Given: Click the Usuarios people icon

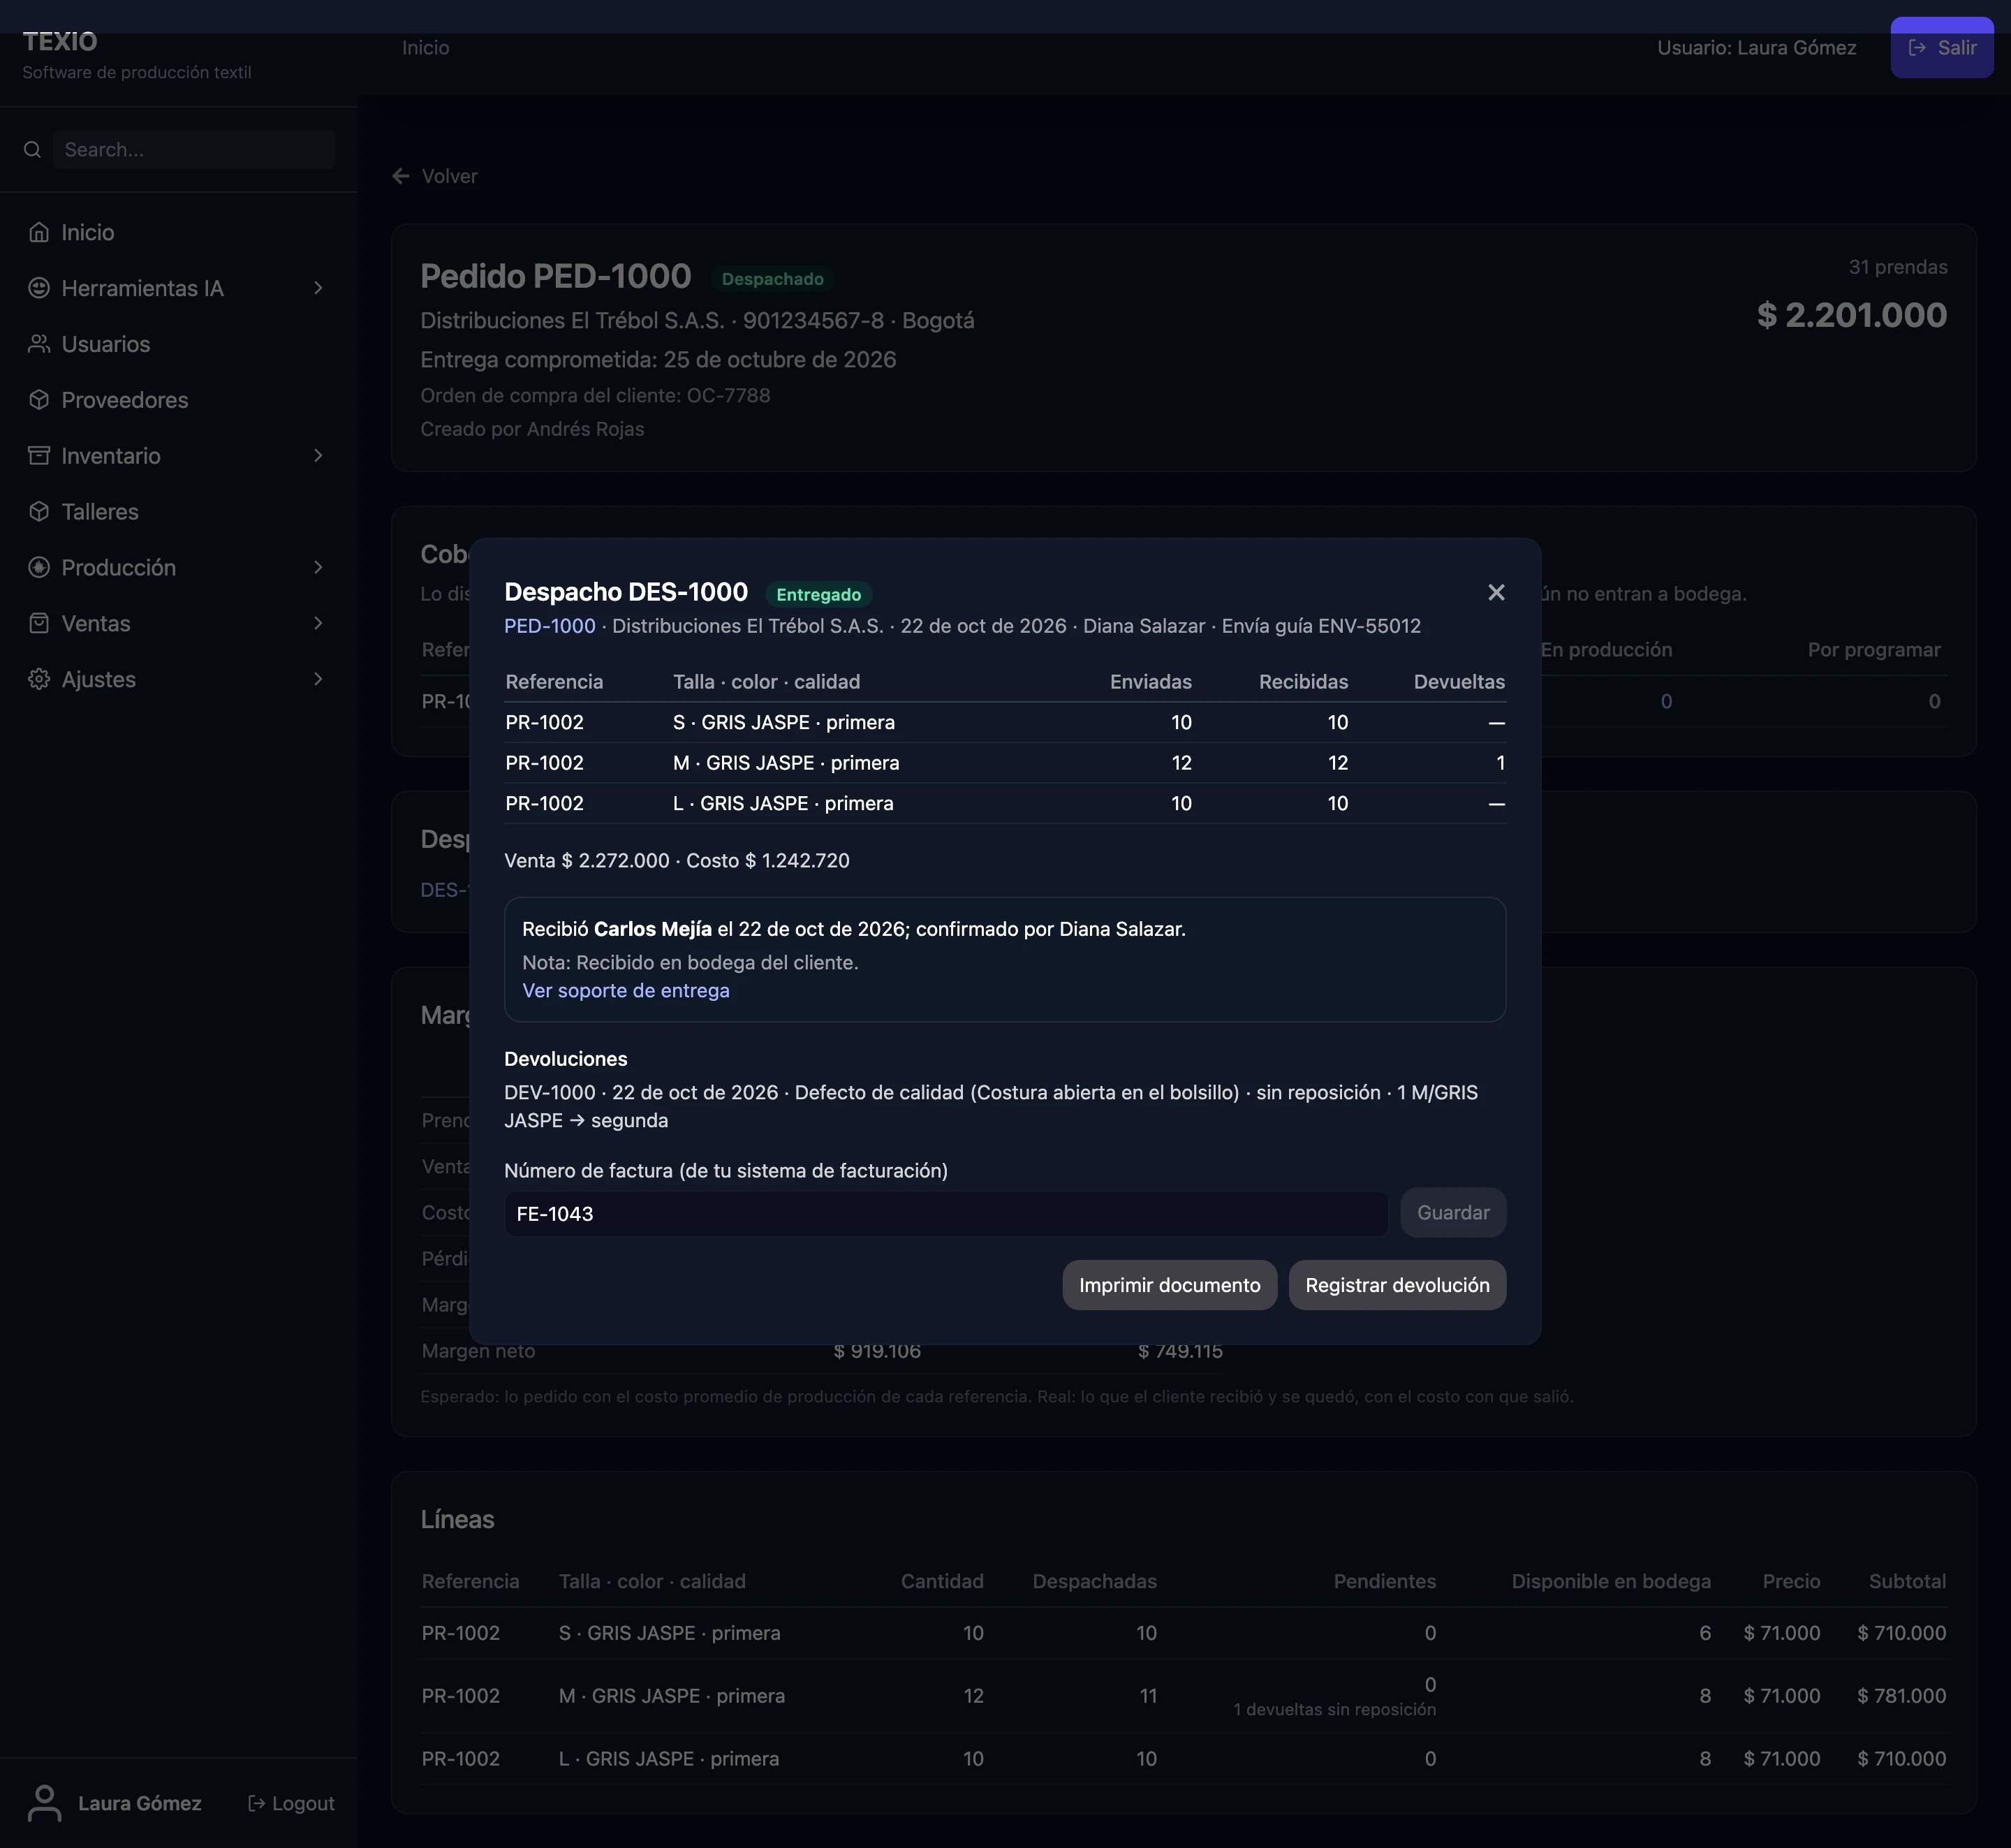Looking at the screenshot, I should 39,344.
